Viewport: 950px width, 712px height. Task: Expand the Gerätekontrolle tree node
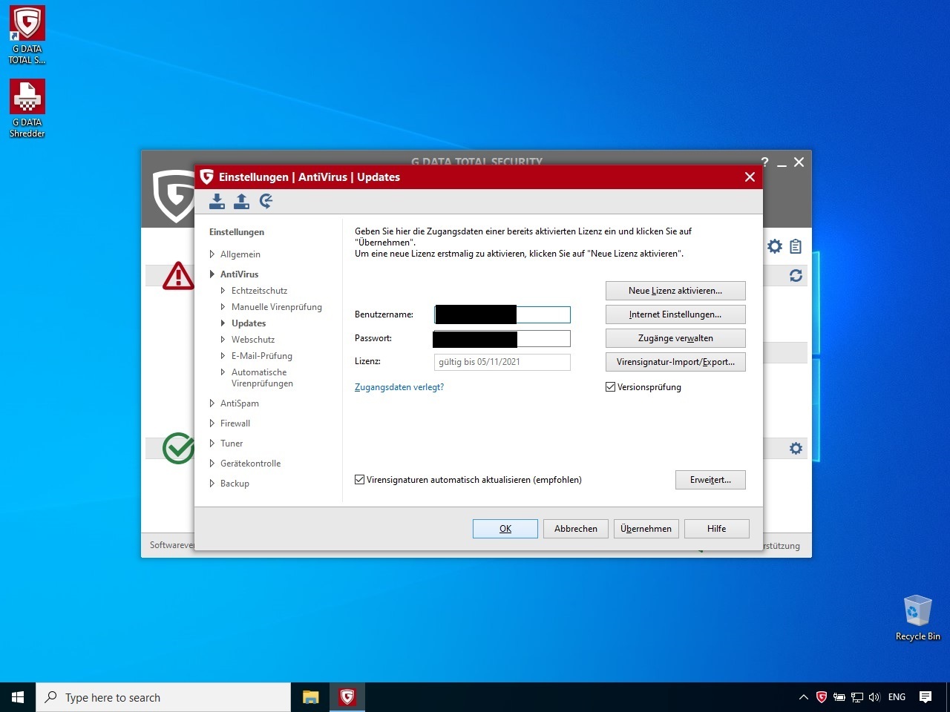click(212, 464)
